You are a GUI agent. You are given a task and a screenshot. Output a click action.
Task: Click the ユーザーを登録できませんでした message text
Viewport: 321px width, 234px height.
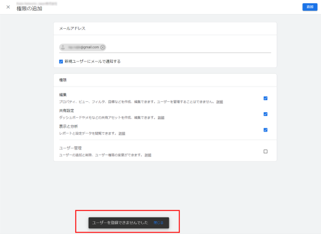[x=120, y=222]
